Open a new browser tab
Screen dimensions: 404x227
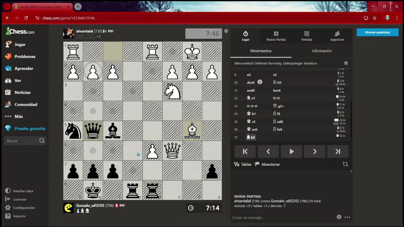click(x=78, y=7)
